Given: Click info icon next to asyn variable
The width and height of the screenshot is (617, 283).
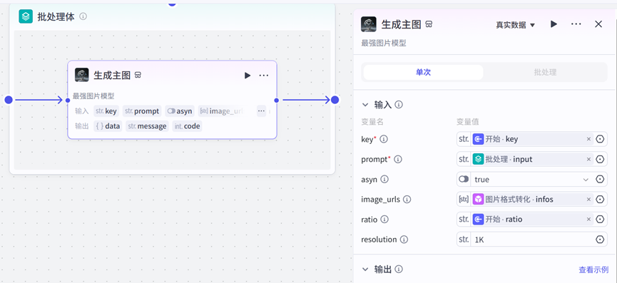Looking at the screenshot, I should click(x=384, y=179).
